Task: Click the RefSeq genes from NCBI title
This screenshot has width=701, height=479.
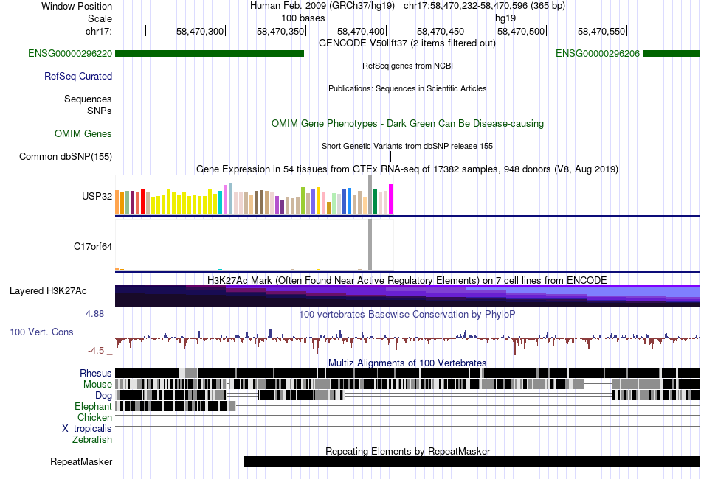Action: coord(407,66)
